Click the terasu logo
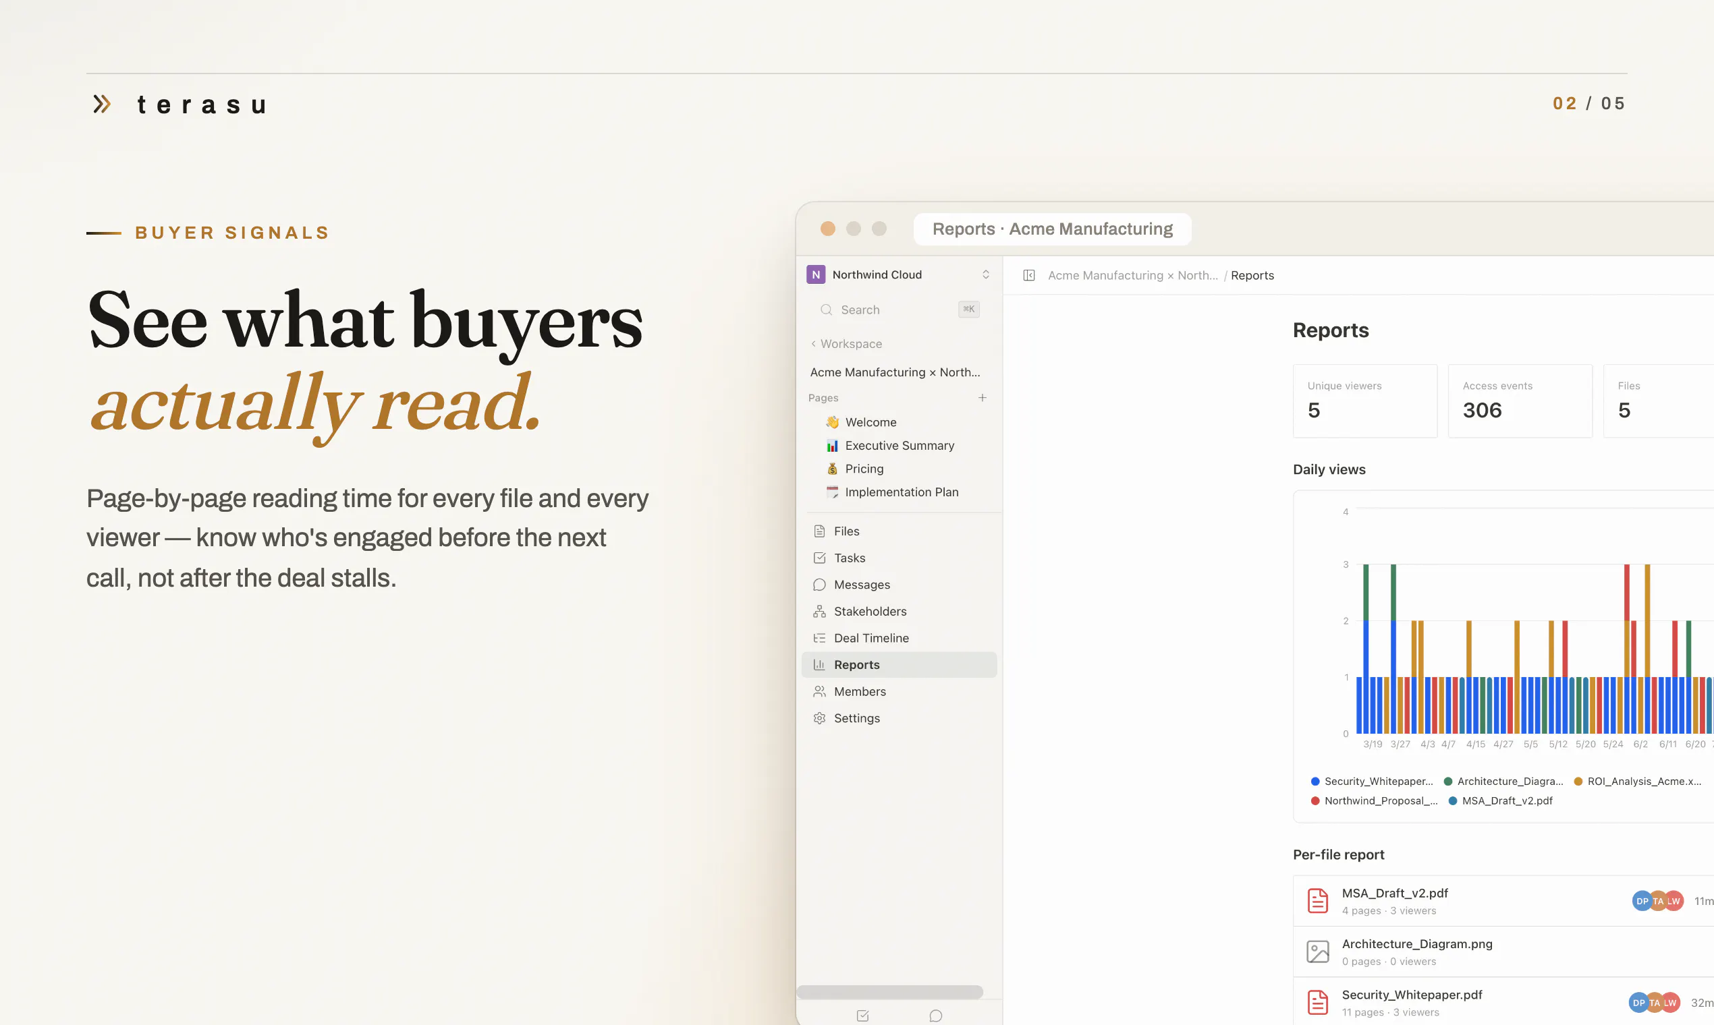The width and height of the screenshot is (1714, 1025). [x=179, y=105]
